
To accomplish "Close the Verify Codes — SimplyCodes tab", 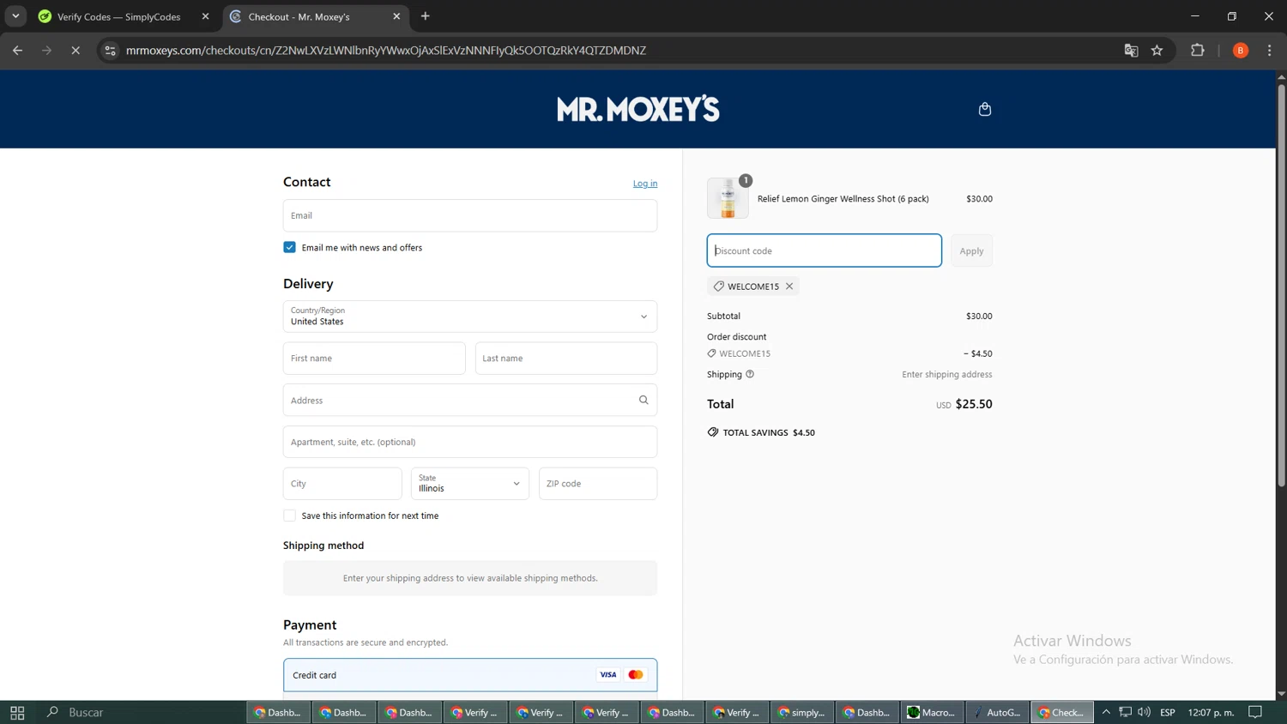I will pyautogui.click(x=205, y=16).
